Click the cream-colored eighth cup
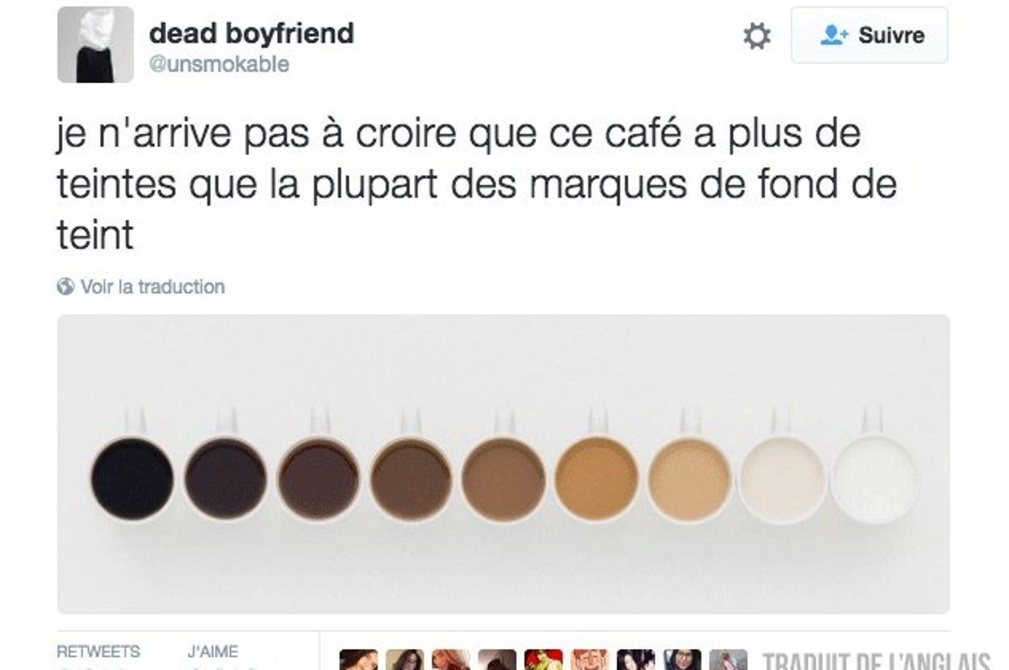This screenshot has height=670, width=1009. tap(781, 478)
